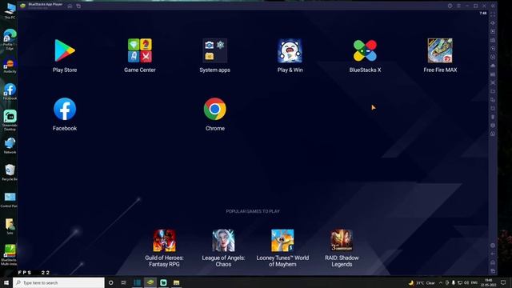Open the Windows notification center
Screen dimensions: 512x288
point(503,282)
